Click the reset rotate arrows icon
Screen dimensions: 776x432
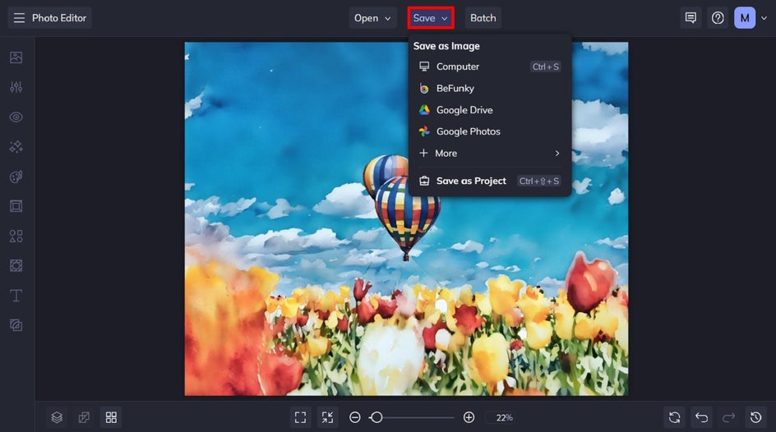click(x=674, y=417)
